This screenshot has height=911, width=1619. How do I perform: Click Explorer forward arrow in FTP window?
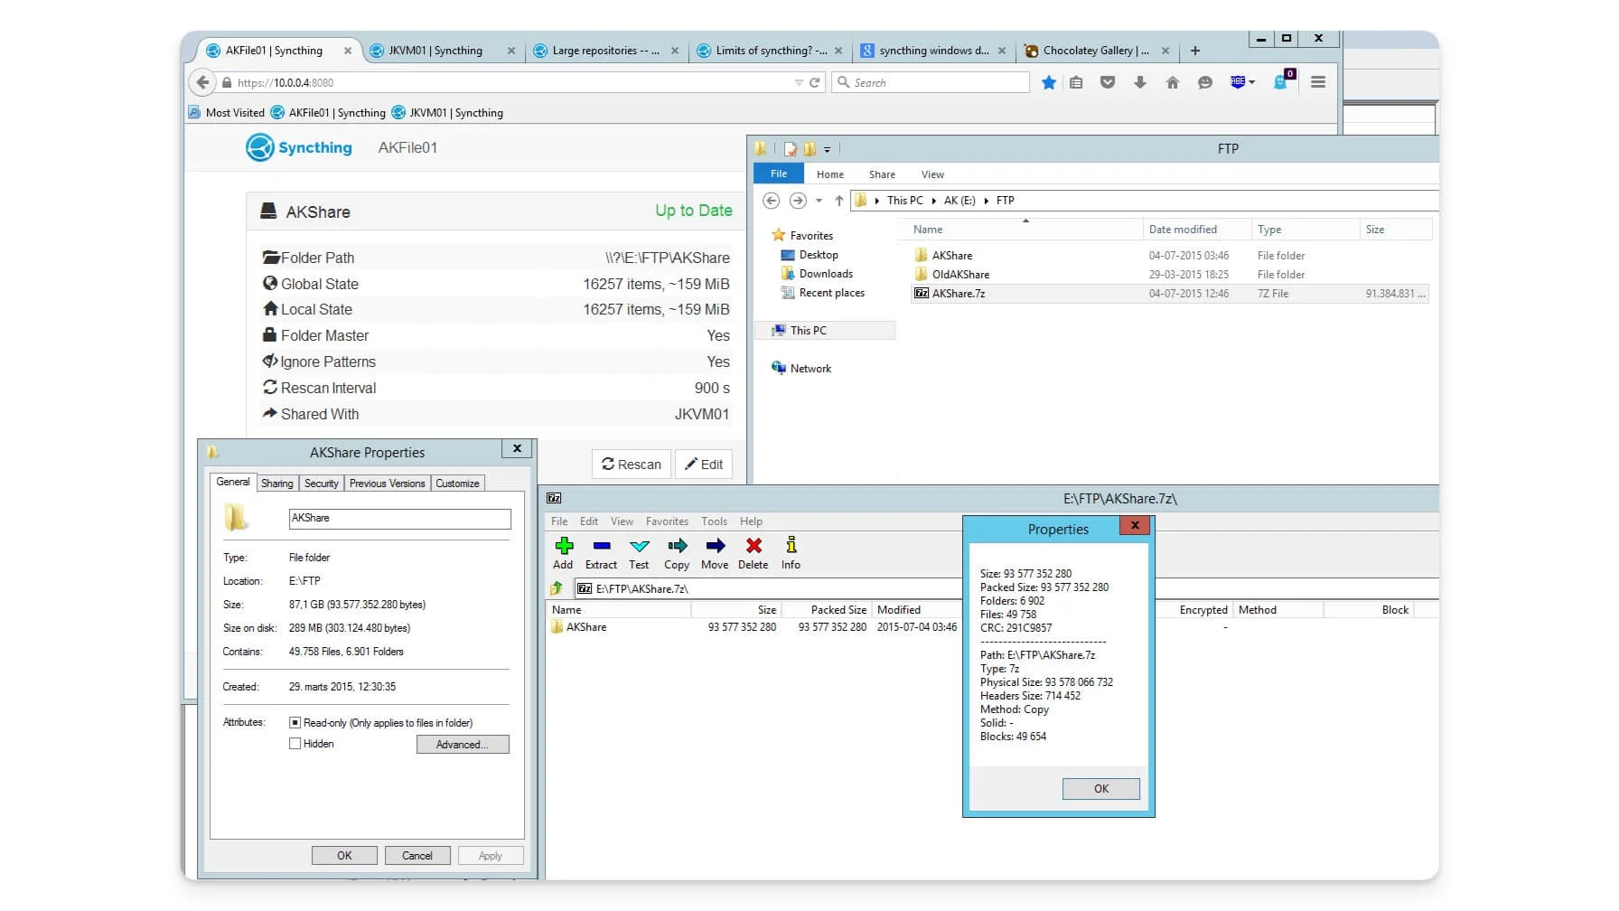point(798,201)
